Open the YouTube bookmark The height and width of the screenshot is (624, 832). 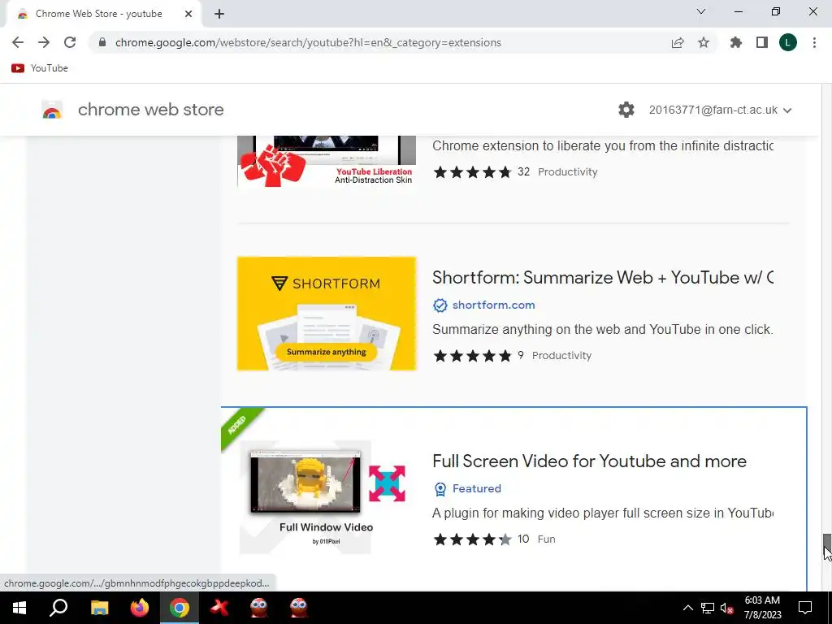click(40, 68)
